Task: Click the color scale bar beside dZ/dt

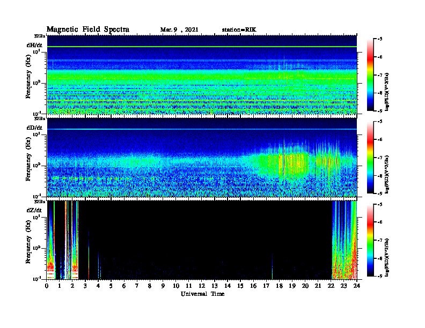Action: (x=370, y=240)
